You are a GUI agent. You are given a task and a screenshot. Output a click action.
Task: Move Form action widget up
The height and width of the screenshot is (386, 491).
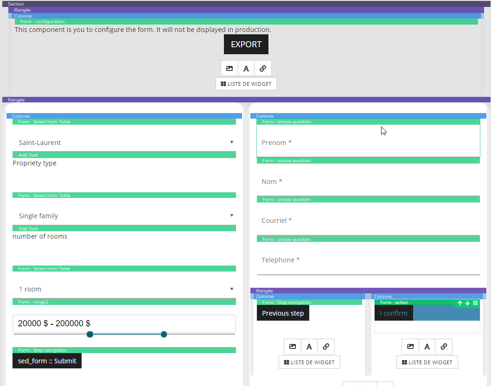click(459, 303)
